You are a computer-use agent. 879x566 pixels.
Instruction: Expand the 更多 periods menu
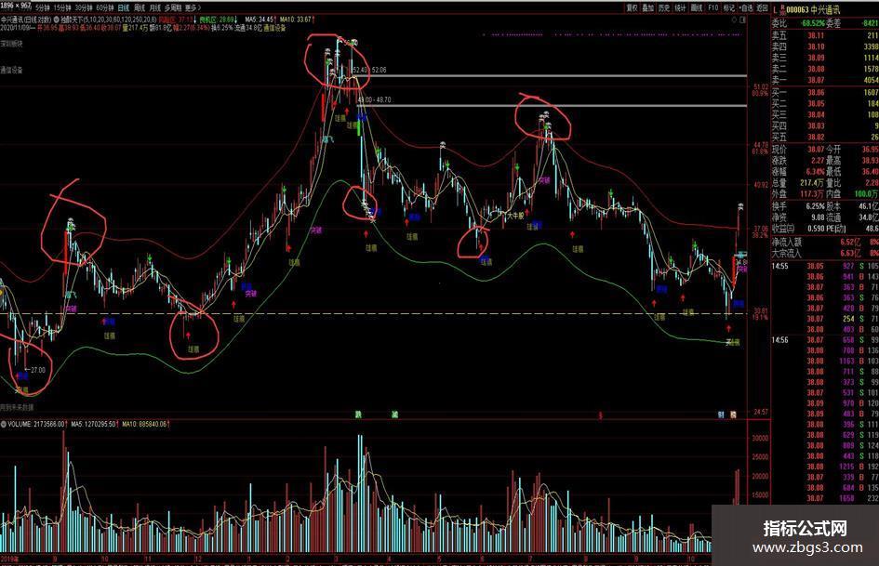click(193, 7)
